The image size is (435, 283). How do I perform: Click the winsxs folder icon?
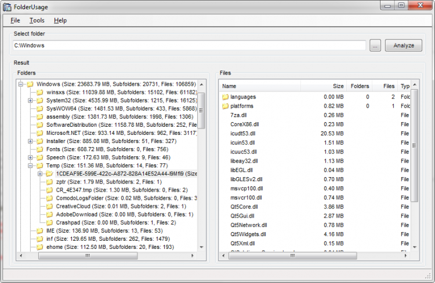[40, 92]
